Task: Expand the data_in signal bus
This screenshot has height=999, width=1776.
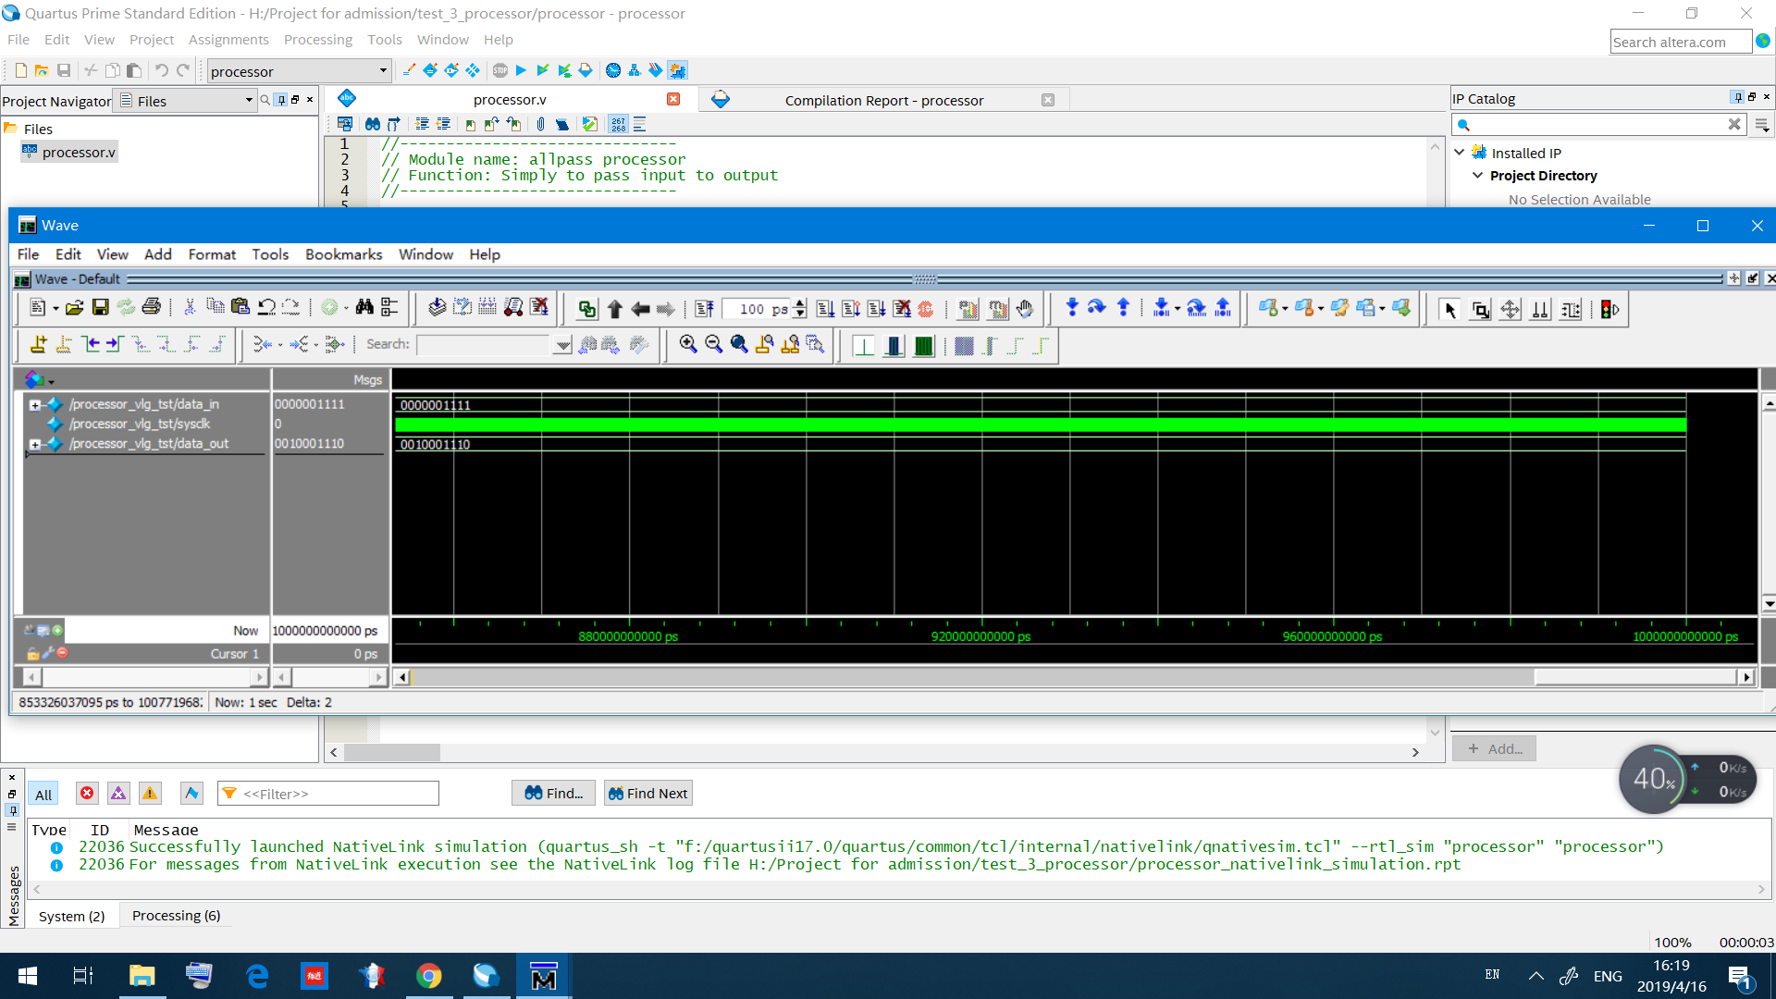Action: pos(35,404)
